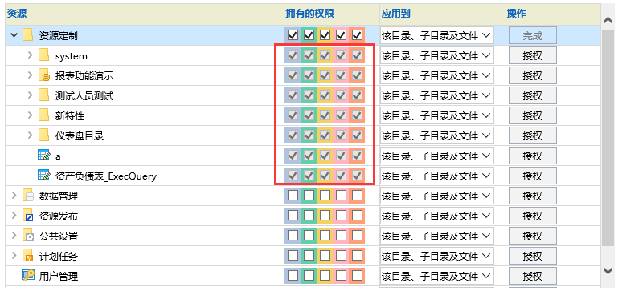Check the orange permission box for 用户管理
This screenshot has height=291, width=618.
(357, 275)
